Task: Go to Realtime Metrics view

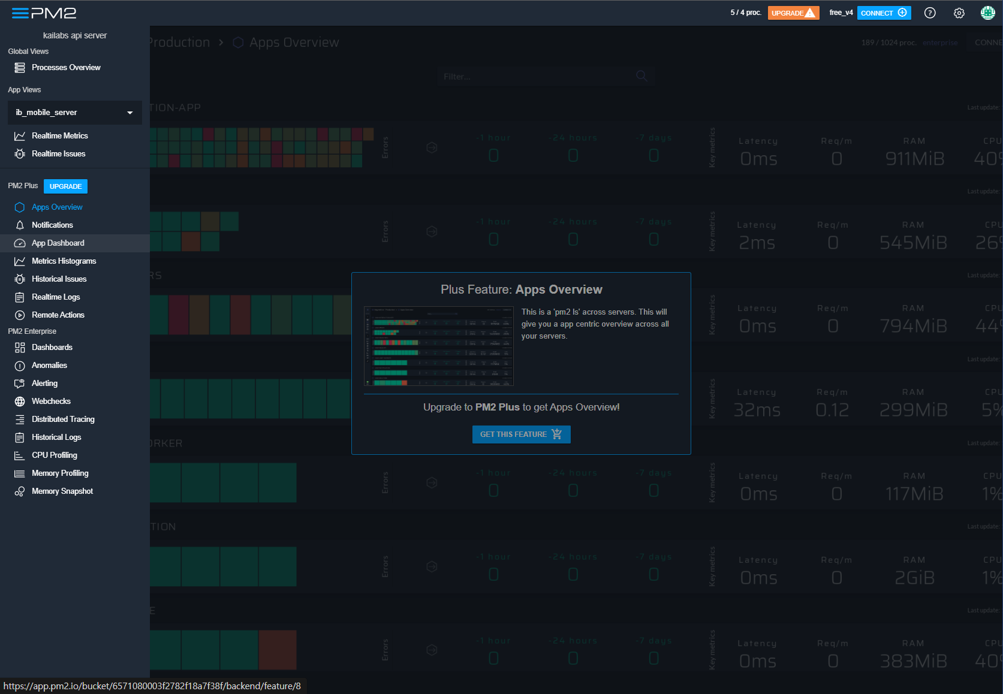Action: click(75, 136)
